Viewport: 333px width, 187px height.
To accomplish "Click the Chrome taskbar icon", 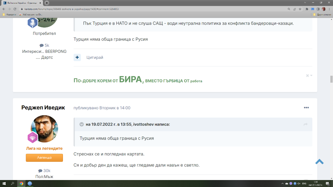I will coord(21,183).
